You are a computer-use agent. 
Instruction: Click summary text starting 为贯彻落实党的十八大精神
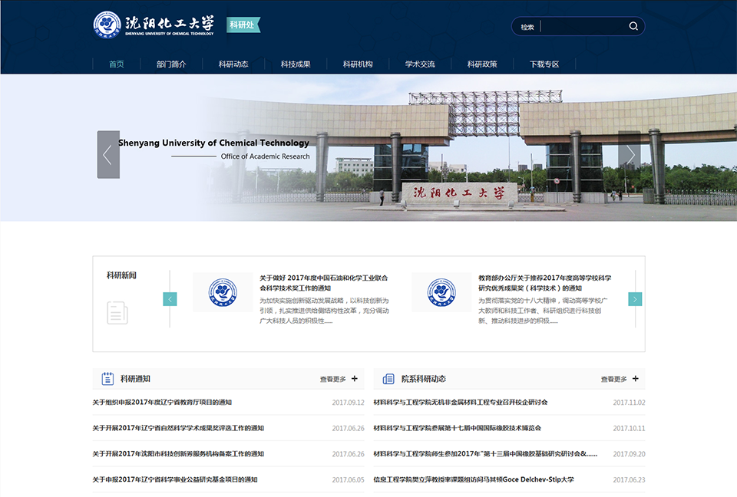point(543,311)
